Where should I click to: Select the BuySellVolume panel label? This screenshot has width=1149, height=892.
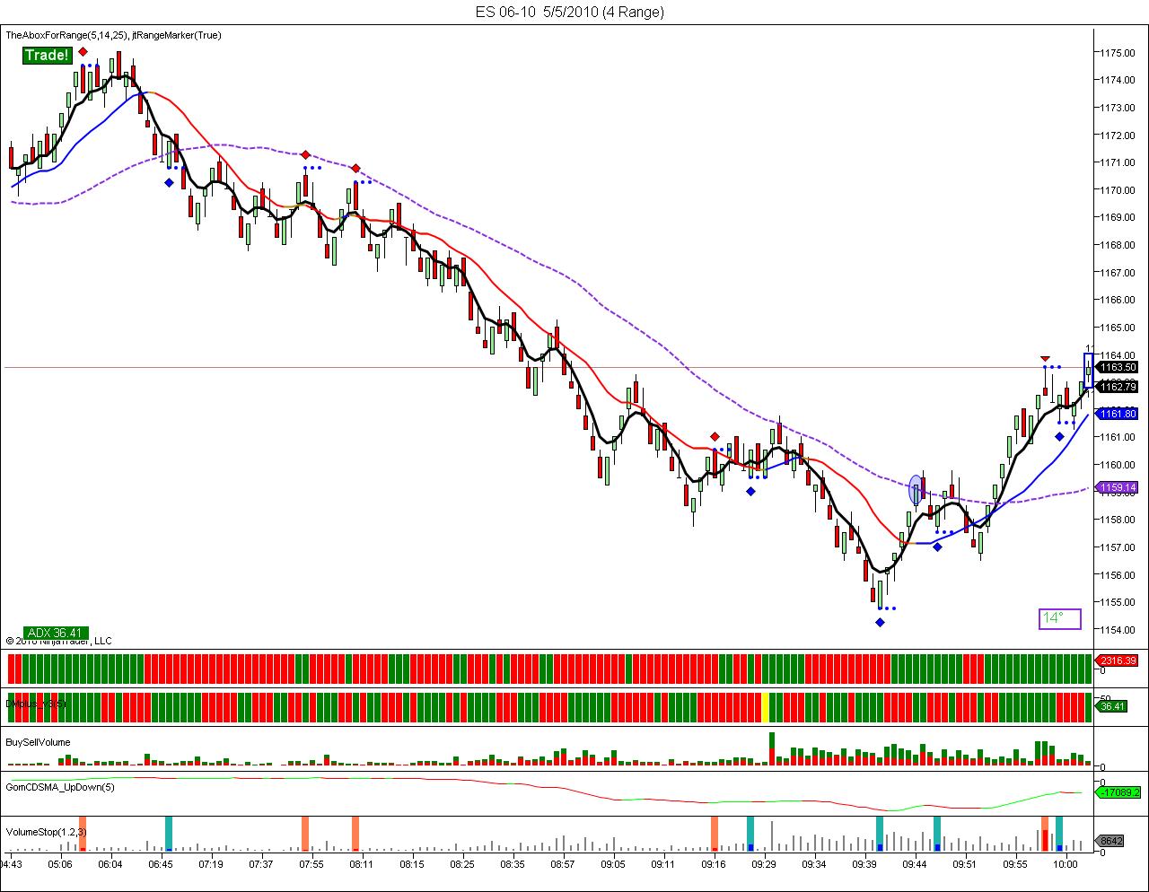38,742
